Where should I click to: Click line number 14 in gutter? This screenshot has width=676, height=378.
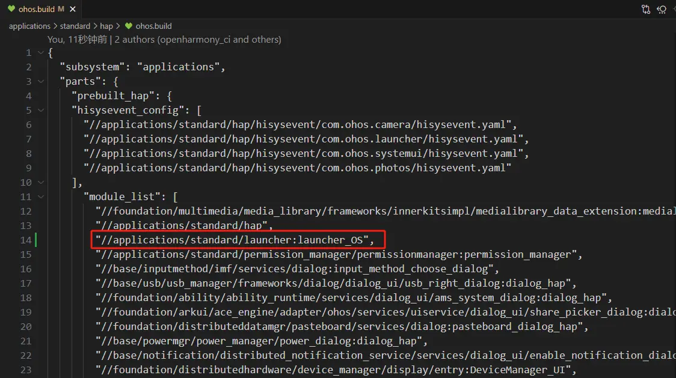point(26,240)
